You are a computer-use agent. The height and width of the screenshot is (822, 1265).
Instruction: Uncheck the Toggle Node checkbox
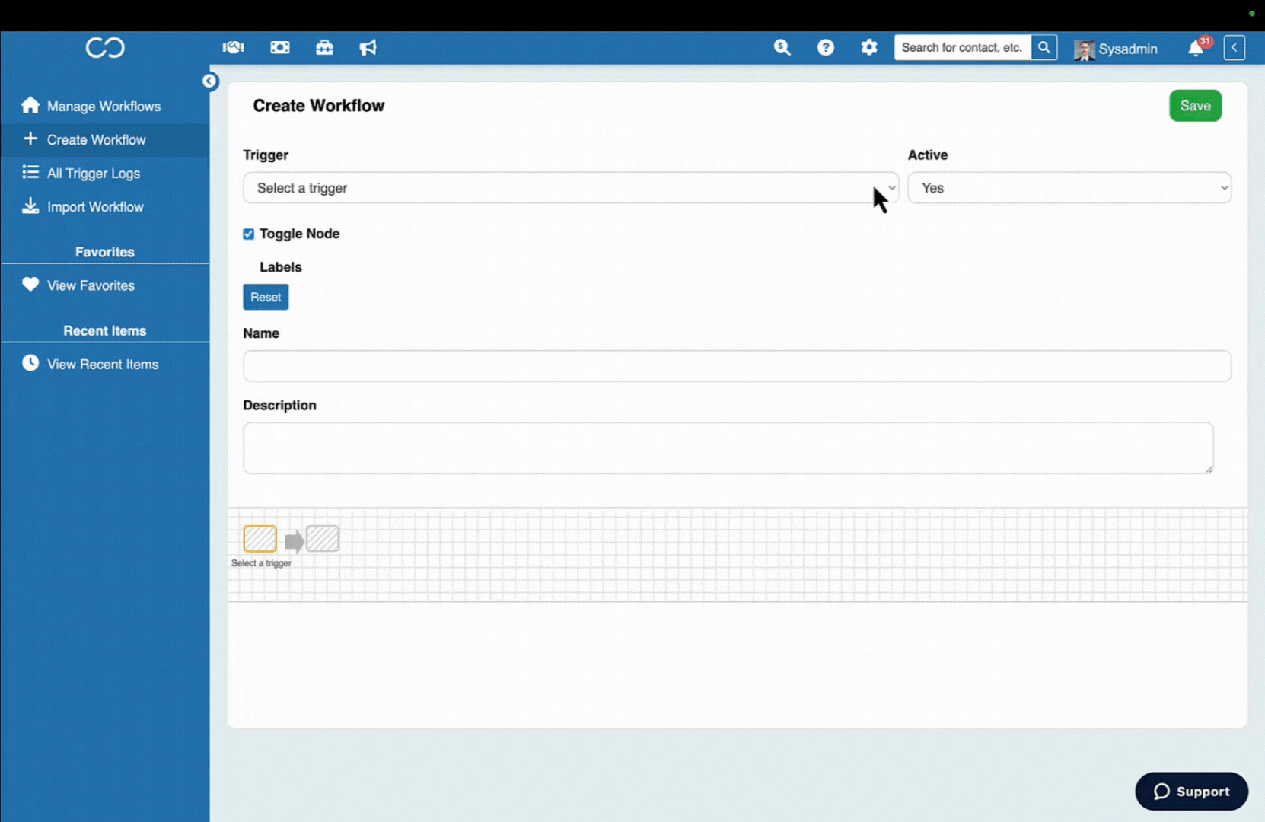tap(248, 234)
